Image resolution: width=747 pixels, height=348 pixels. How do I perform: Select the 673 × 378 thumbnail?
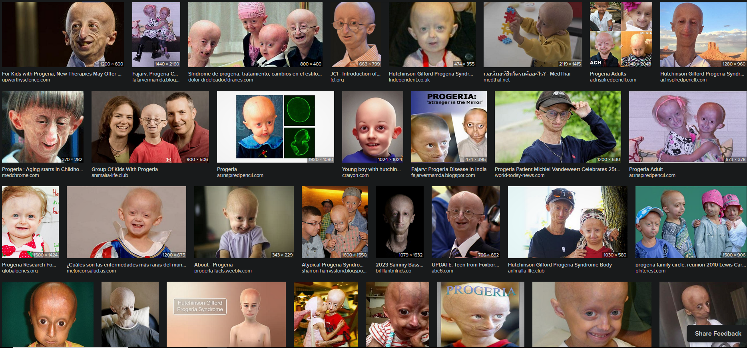(688, 127)
